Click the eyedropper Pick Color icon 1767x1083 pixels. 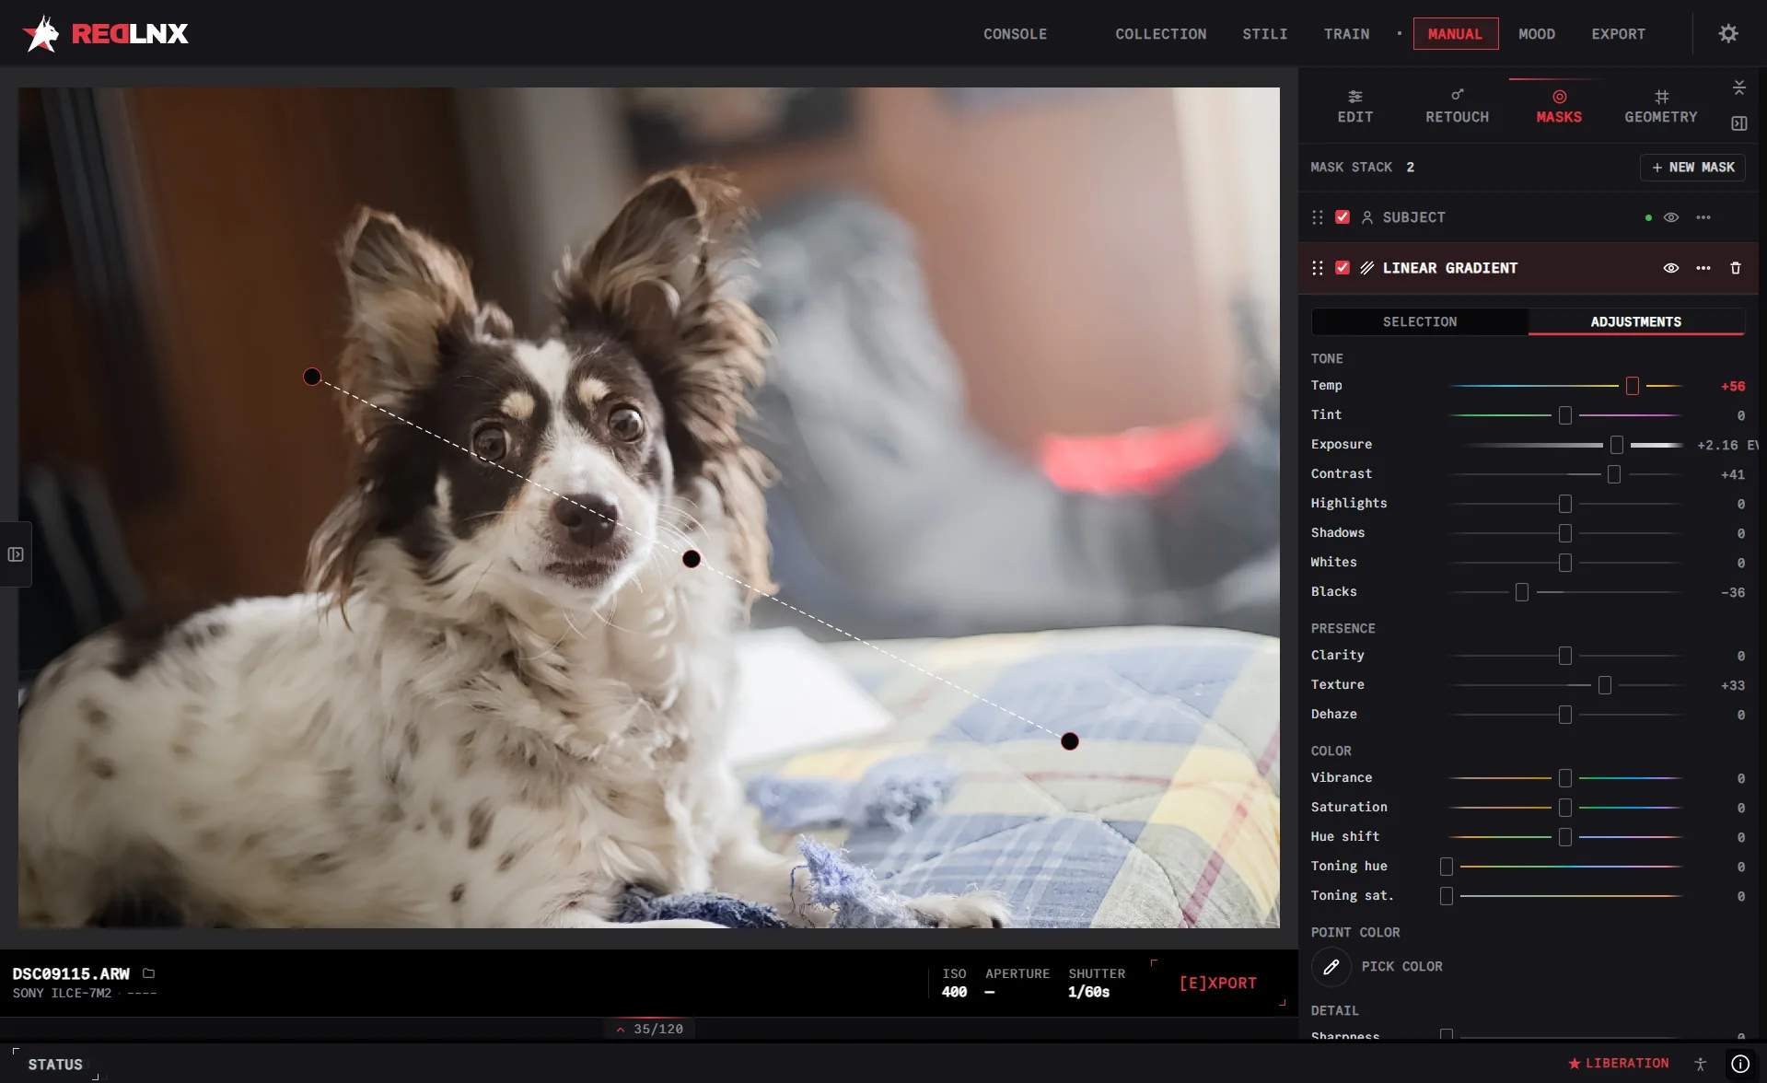tap(1331, 967)
